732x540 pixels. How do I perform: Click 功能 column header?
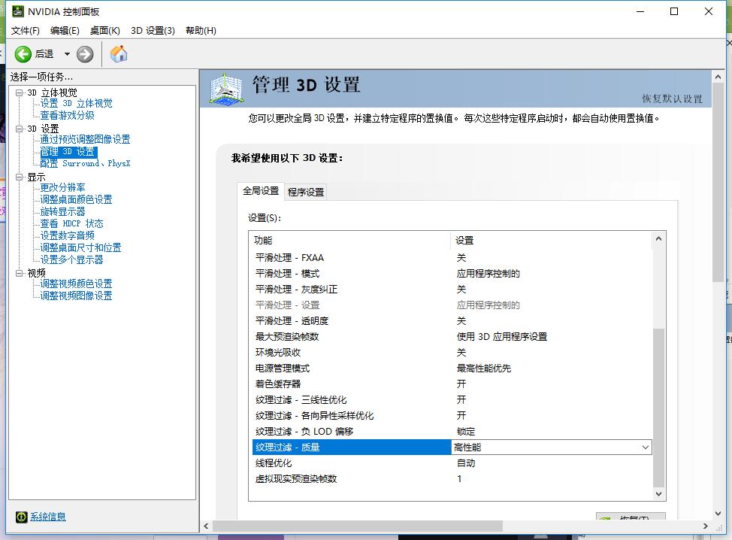351,240
